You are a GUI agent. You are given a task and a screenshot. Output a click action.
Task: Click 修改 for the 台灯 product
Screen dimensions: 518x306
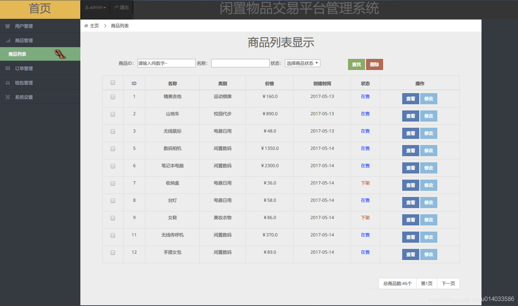(428, 203)
